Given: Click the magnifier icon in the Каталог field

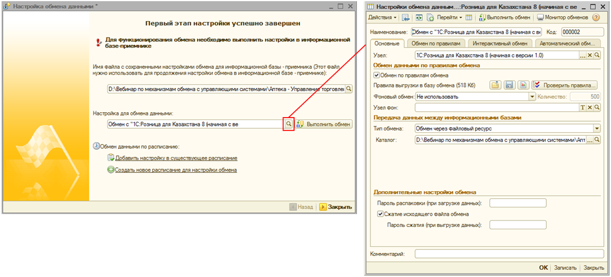Looking at the screenshot, I should [x=596, y=141].
